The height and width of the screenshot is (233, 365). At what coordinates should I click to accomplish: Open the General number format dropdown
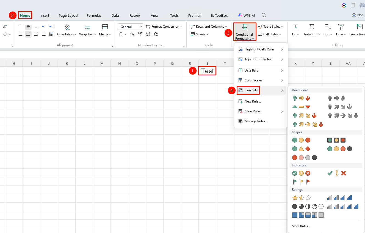[x=130, y=27]
